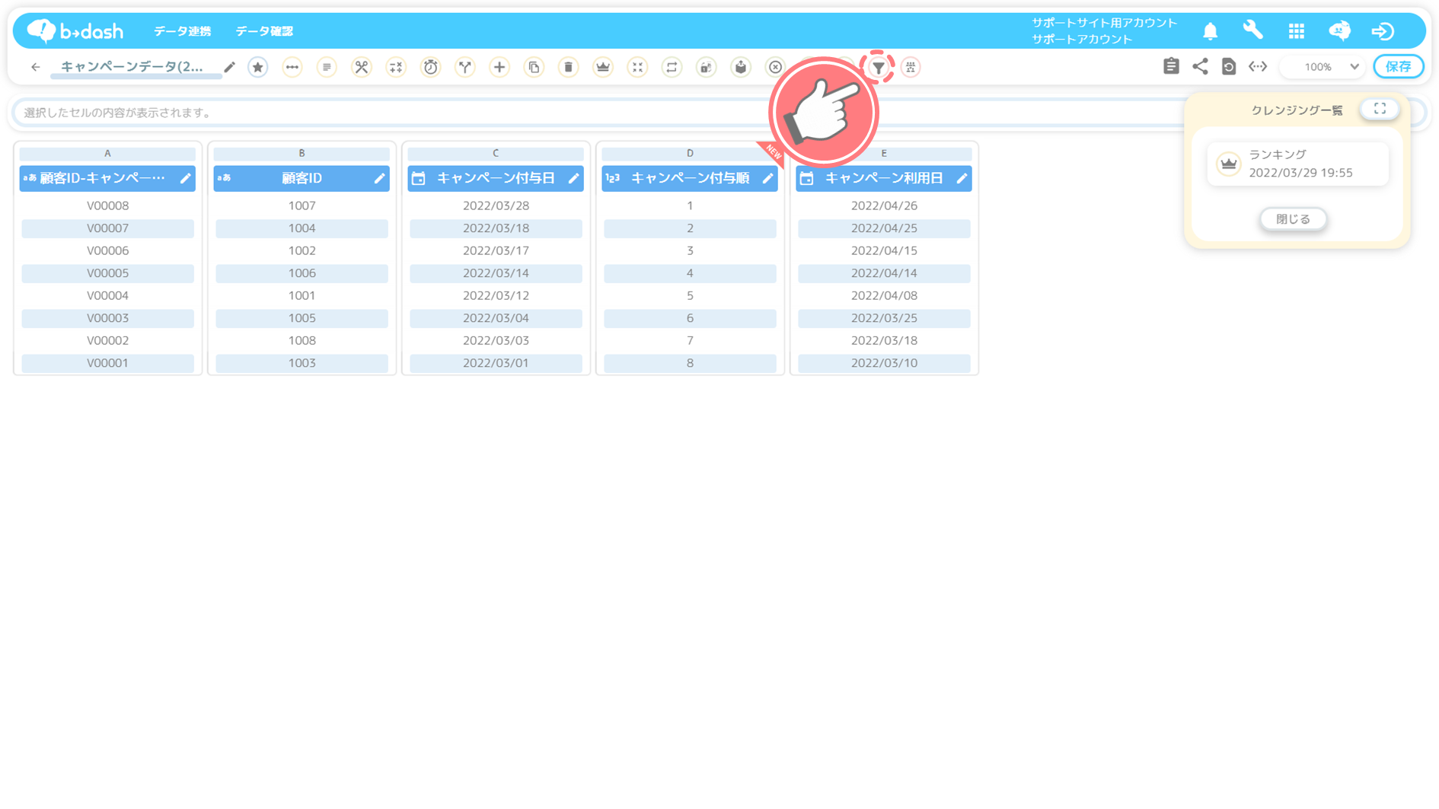This screenshot has height=809, width=1439.
Task: Click the arithmetic calculation icon
Action: 396,67
